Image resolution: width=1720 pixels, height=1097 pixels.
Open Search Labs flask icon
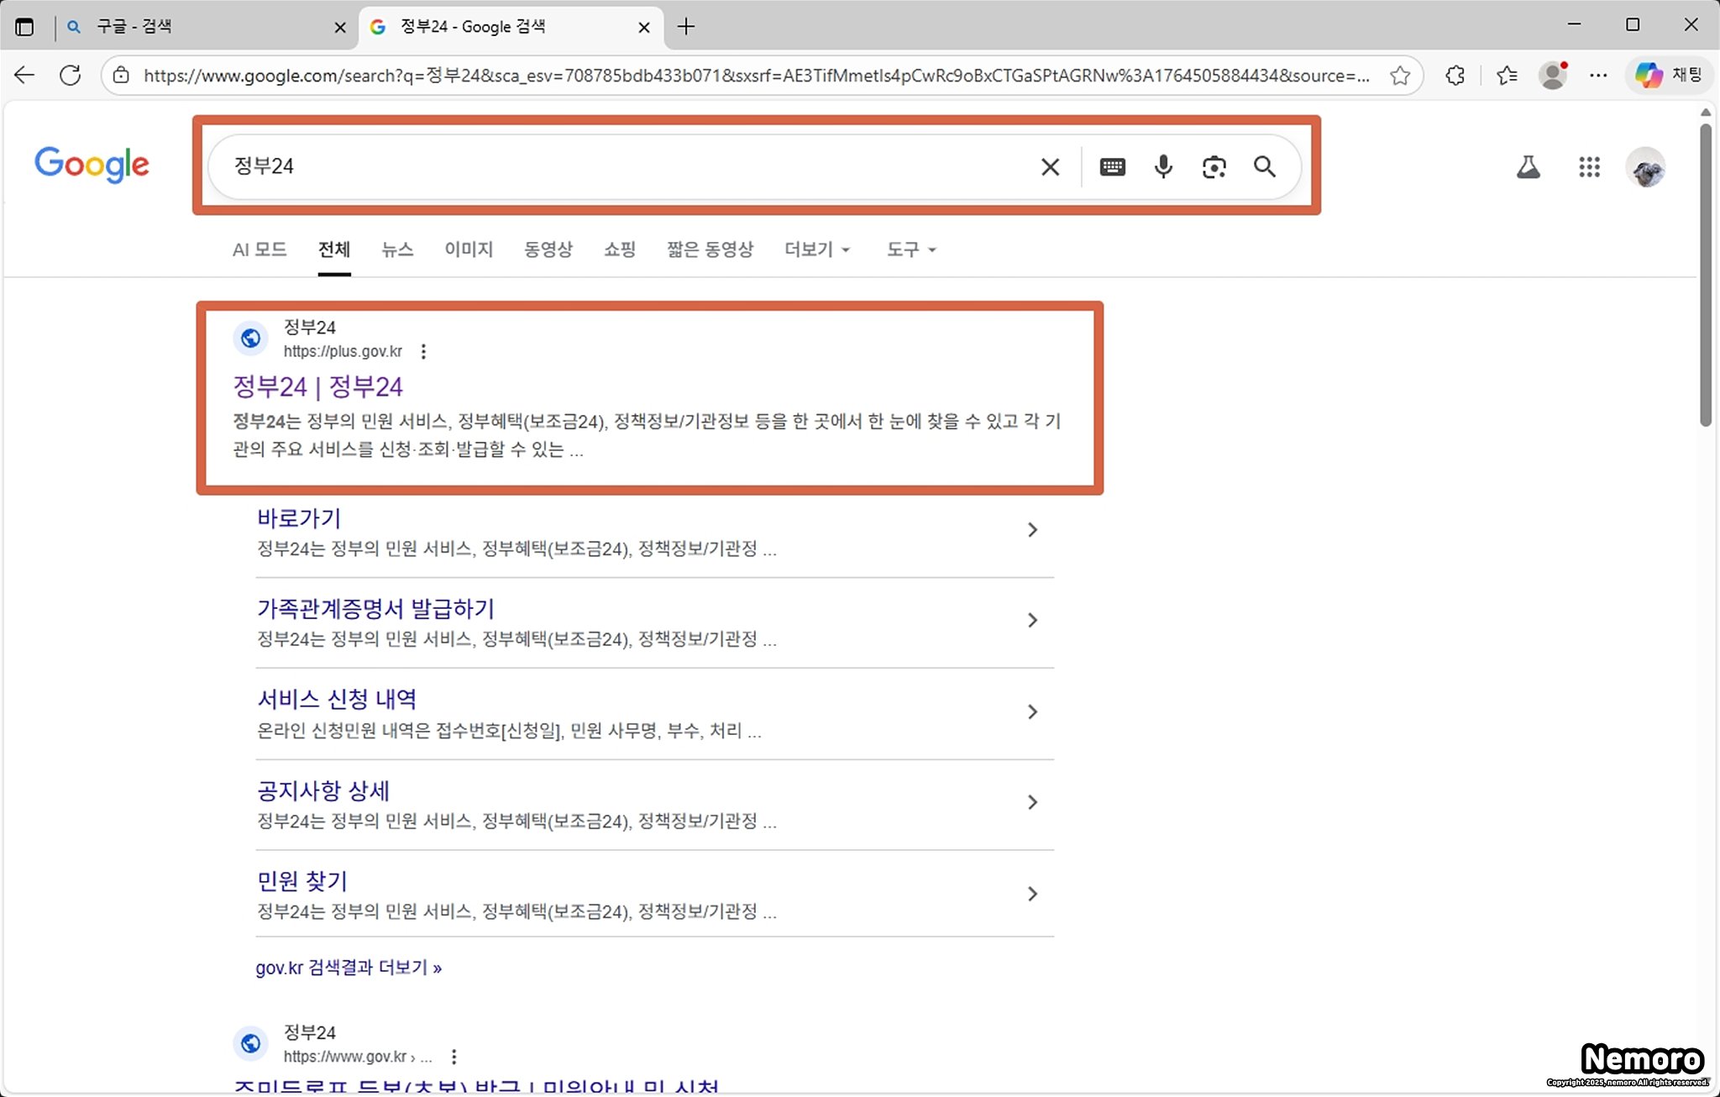(1528, 167)
